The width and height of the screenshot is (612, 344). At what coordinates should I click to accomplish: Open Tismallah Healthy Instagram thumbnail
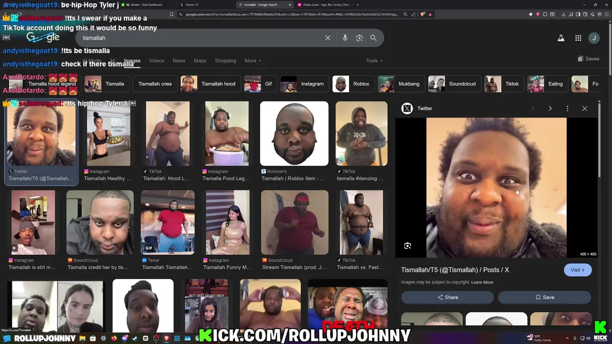(108, 133)
